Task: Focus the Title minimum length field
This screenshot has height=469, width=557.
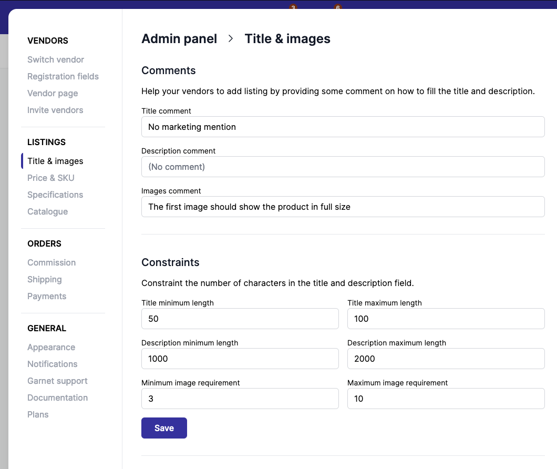Action: tap(240, 319)
